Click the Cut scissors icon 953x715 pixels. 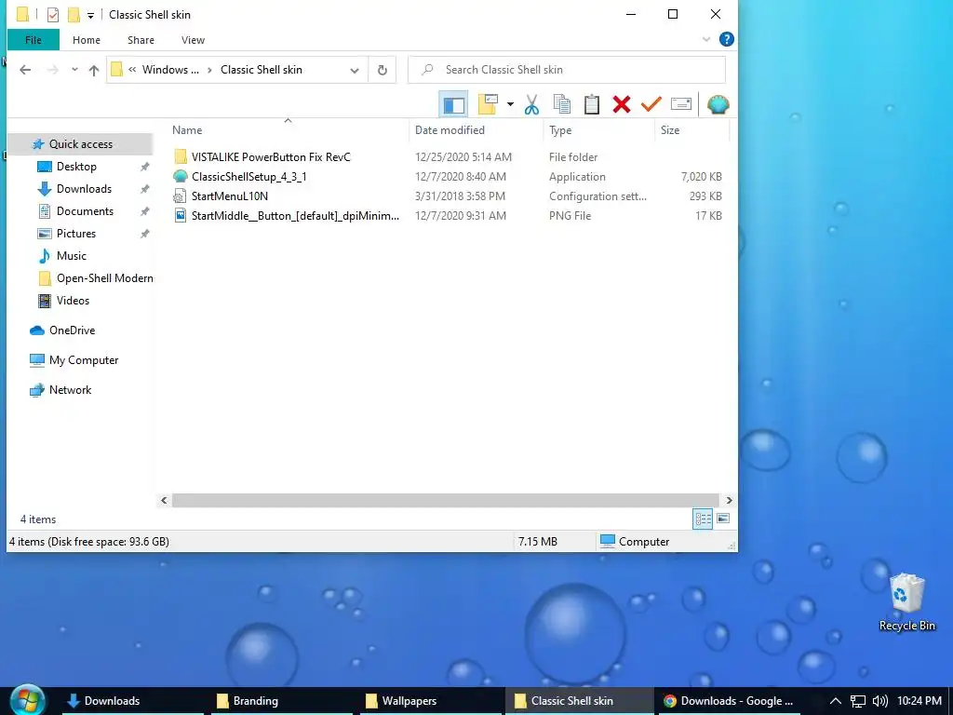click(x=531, y=104)
